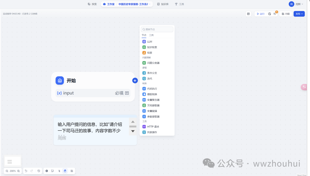
Task: Open the checklist icon with badge 1
Action: click(x=275, y=14)
